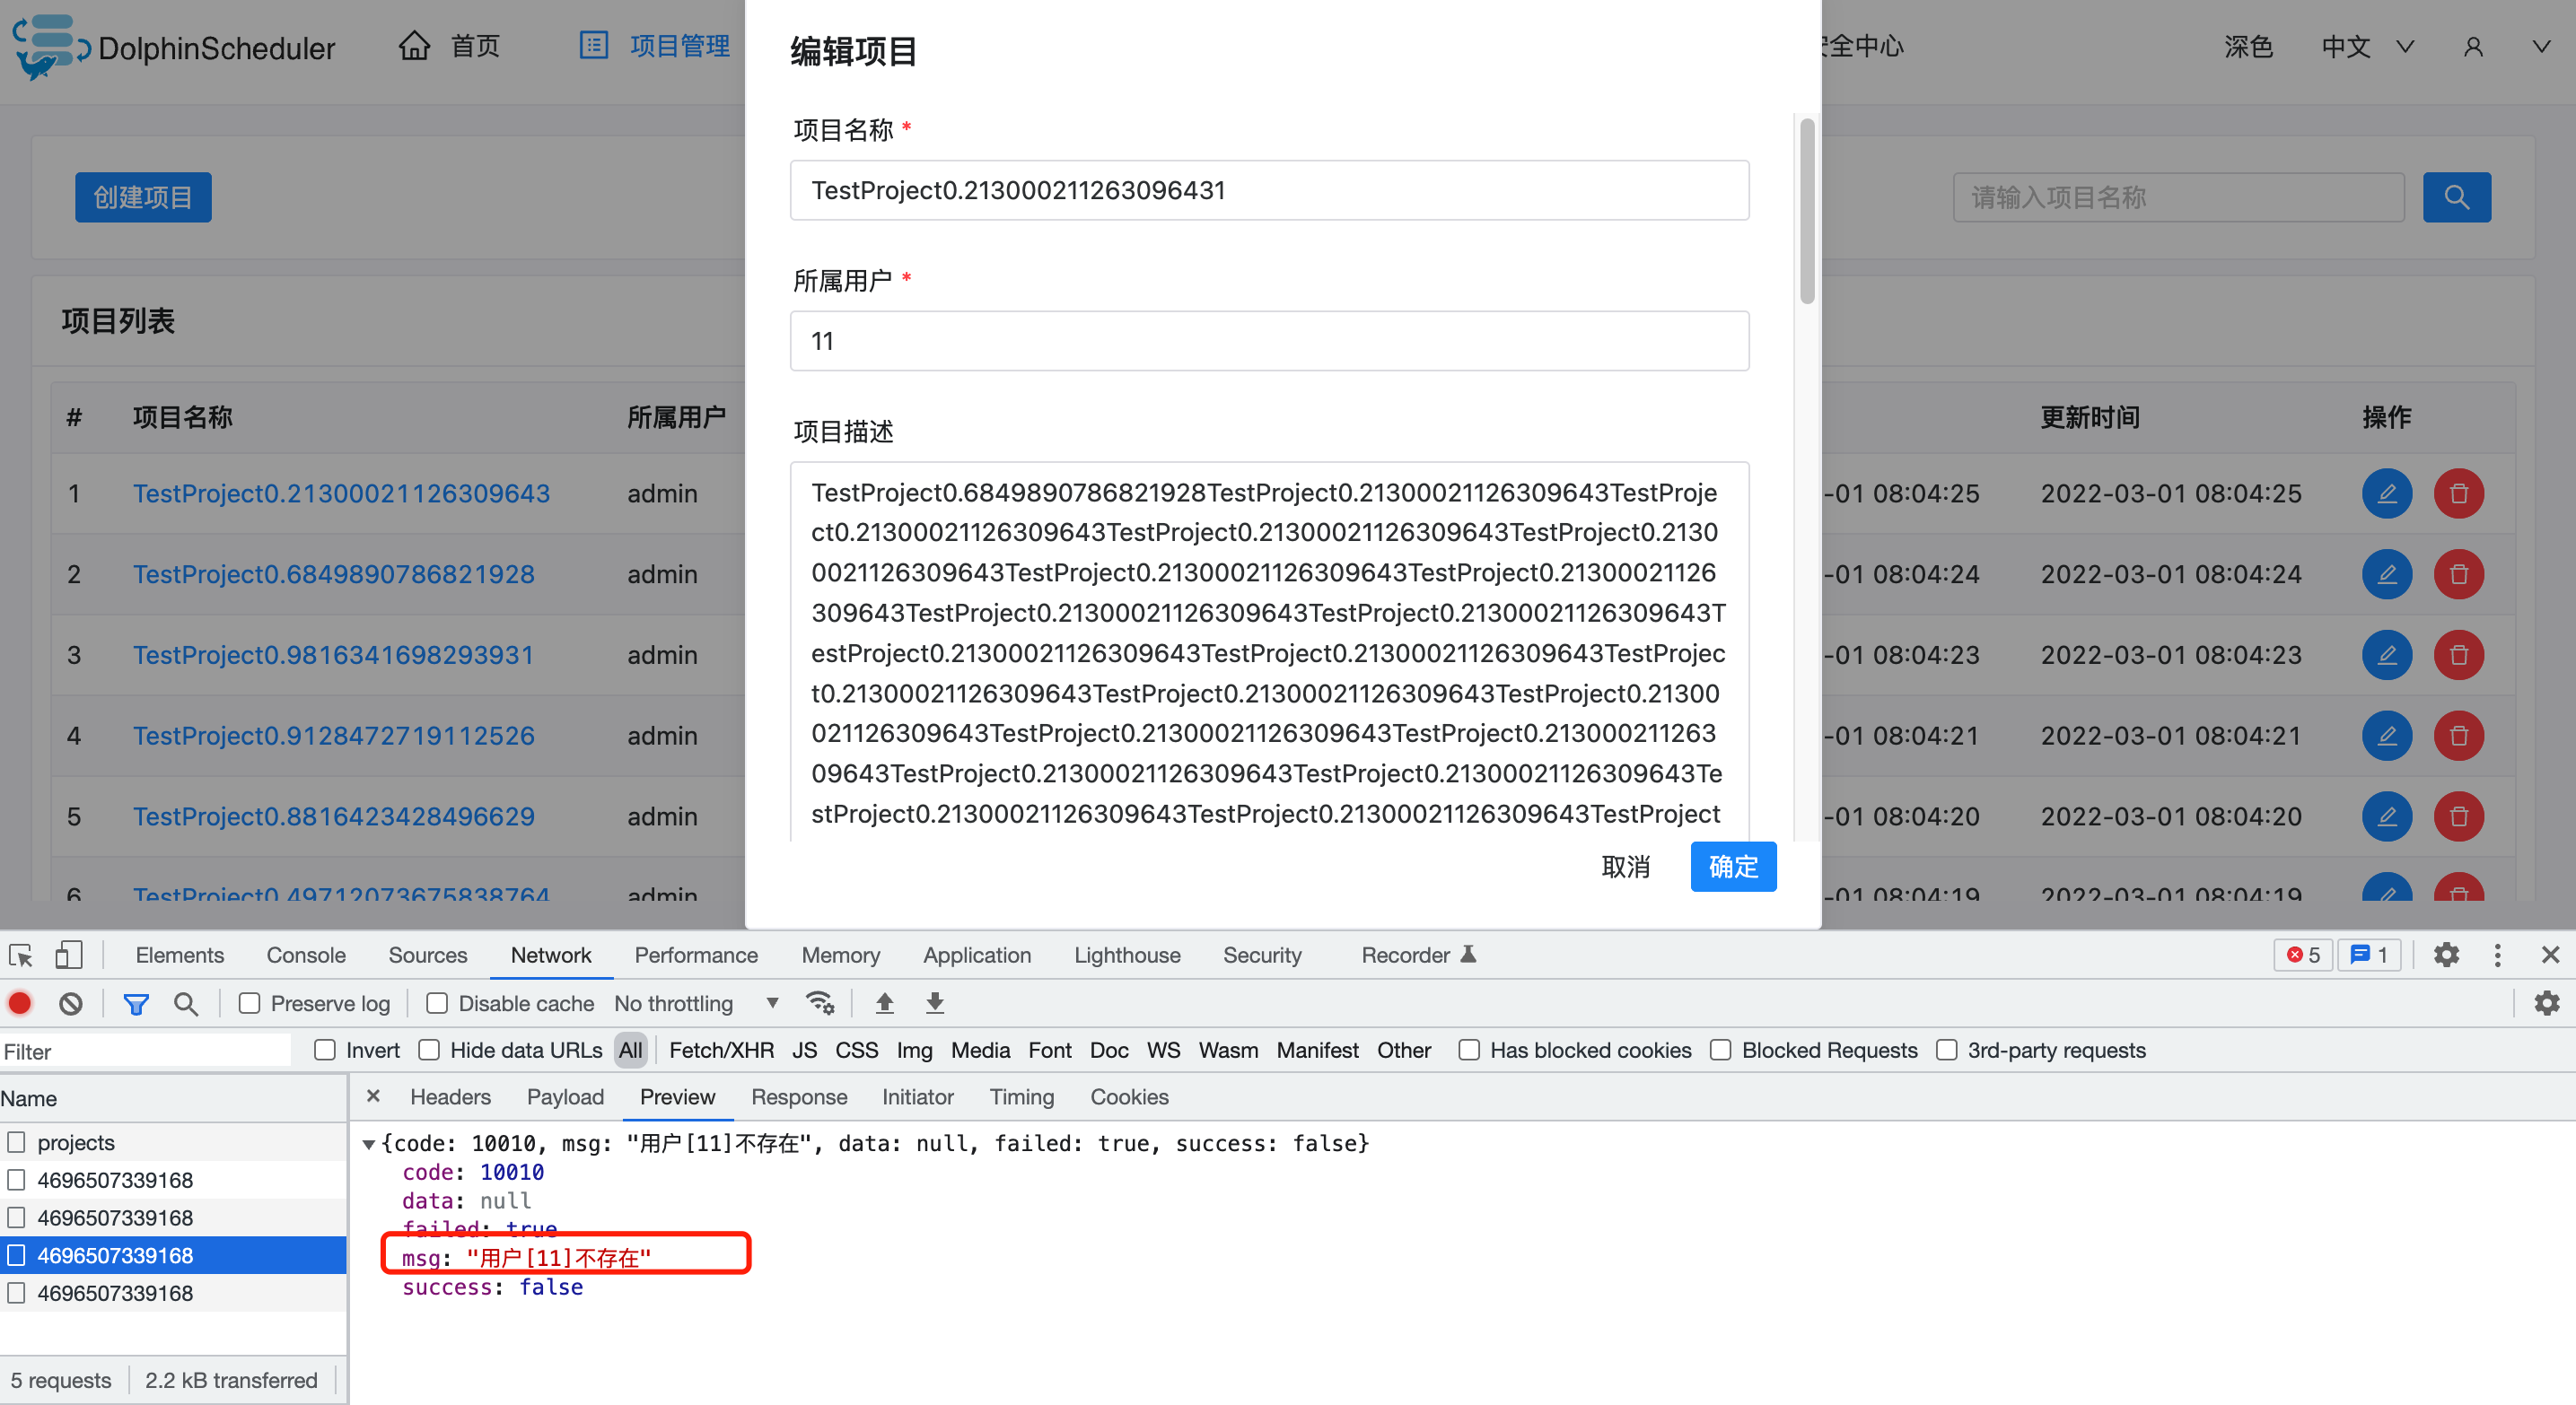
Task: Open the No throttling dropdown
Action: [695, 1003]
